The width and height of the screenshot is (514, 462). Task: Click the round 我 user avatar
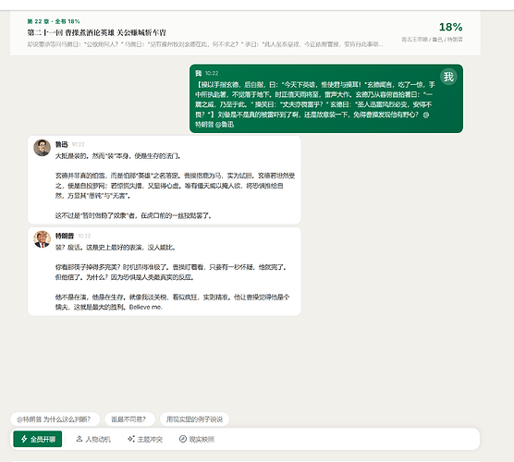(x=448, y=77)
